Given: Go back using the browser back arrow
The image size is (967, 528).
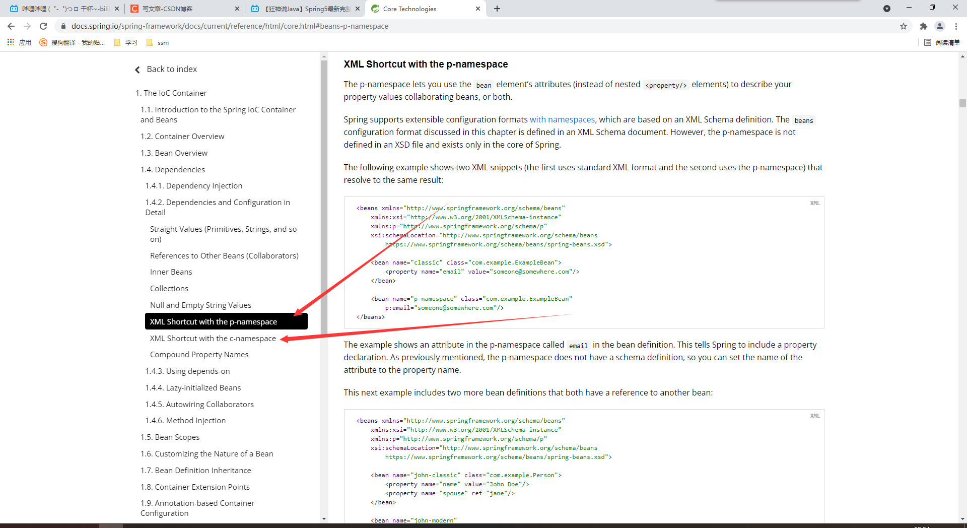Looking at the screenshot, I should point(11,26).
